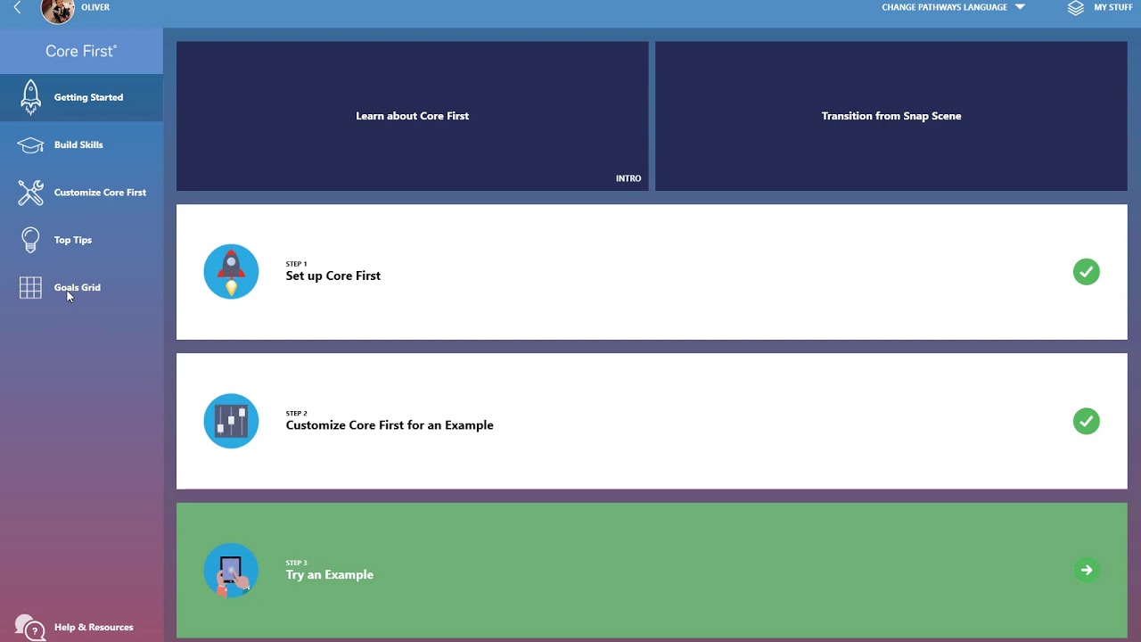Click the Help & Resources chat icon
This screenshot has width=1141, height=642.
pos(29,626)
